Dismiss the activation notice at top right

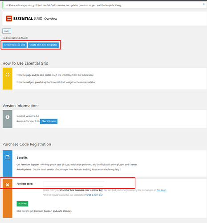tap(203, 4)
